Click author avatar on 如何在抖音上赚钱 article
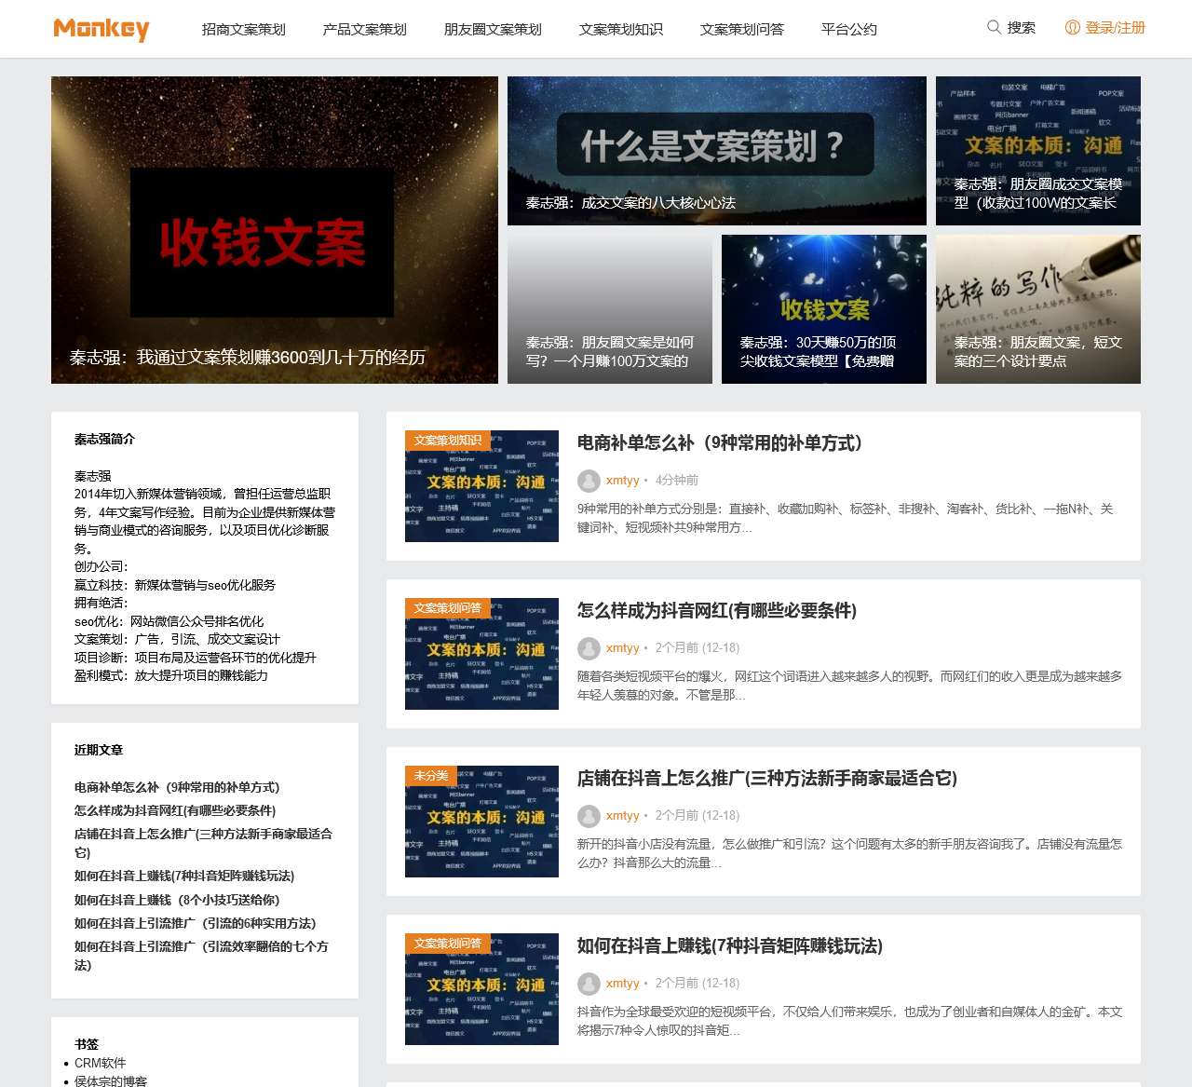 coord(589,984)
